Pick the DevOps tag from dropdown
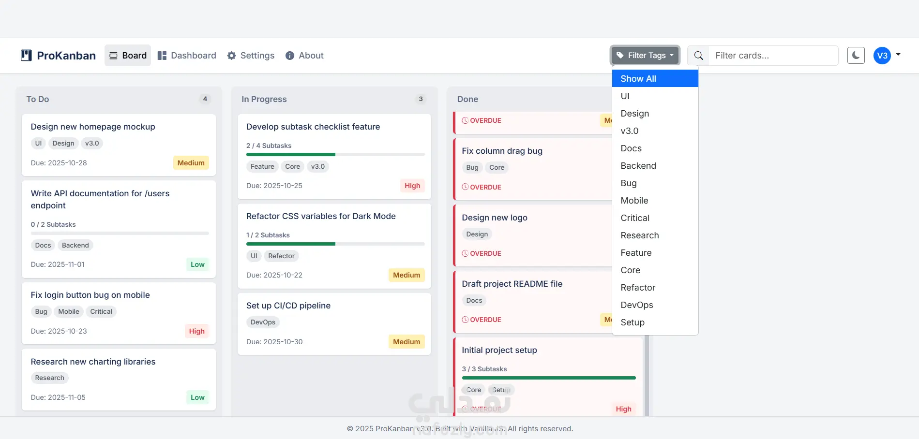This screenshot has width=919, height=439. tap(637, 305)
